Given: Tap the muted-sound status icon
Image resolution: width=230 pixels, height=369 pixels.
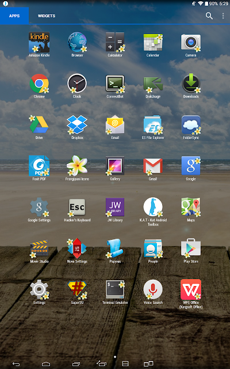Looking at the screenshot, I should pyautogui.click(x=194, y=3).
